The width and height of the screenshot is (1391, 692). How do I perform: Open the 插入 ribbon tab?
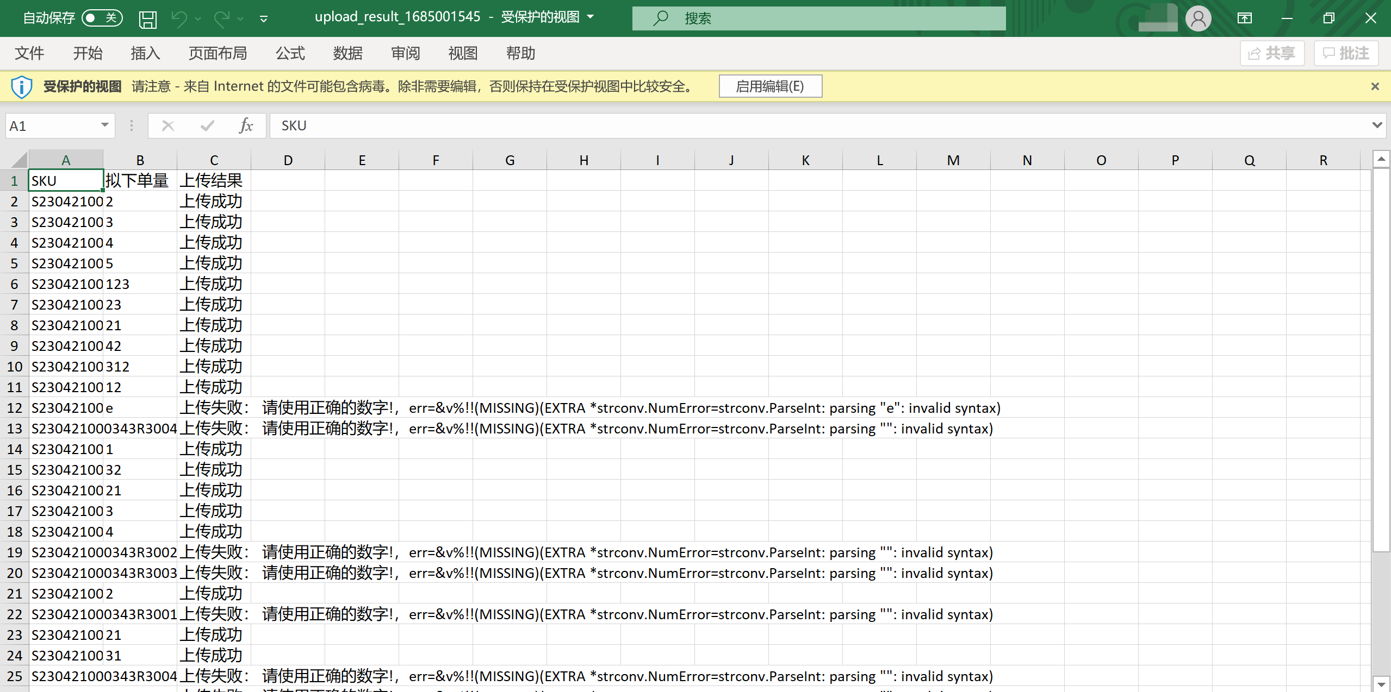[x=145, y=53]
